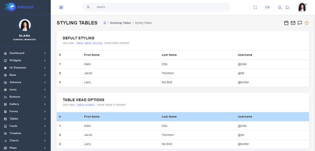Viewport: 315px width, 151px height.
Task: Open the message square icon beside mail
Action: point(300,23)
